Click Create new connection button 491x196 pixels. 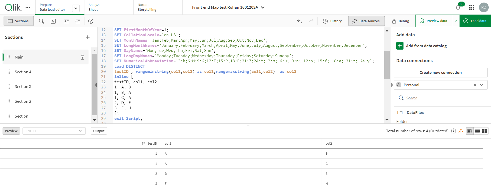coord(440,73)
